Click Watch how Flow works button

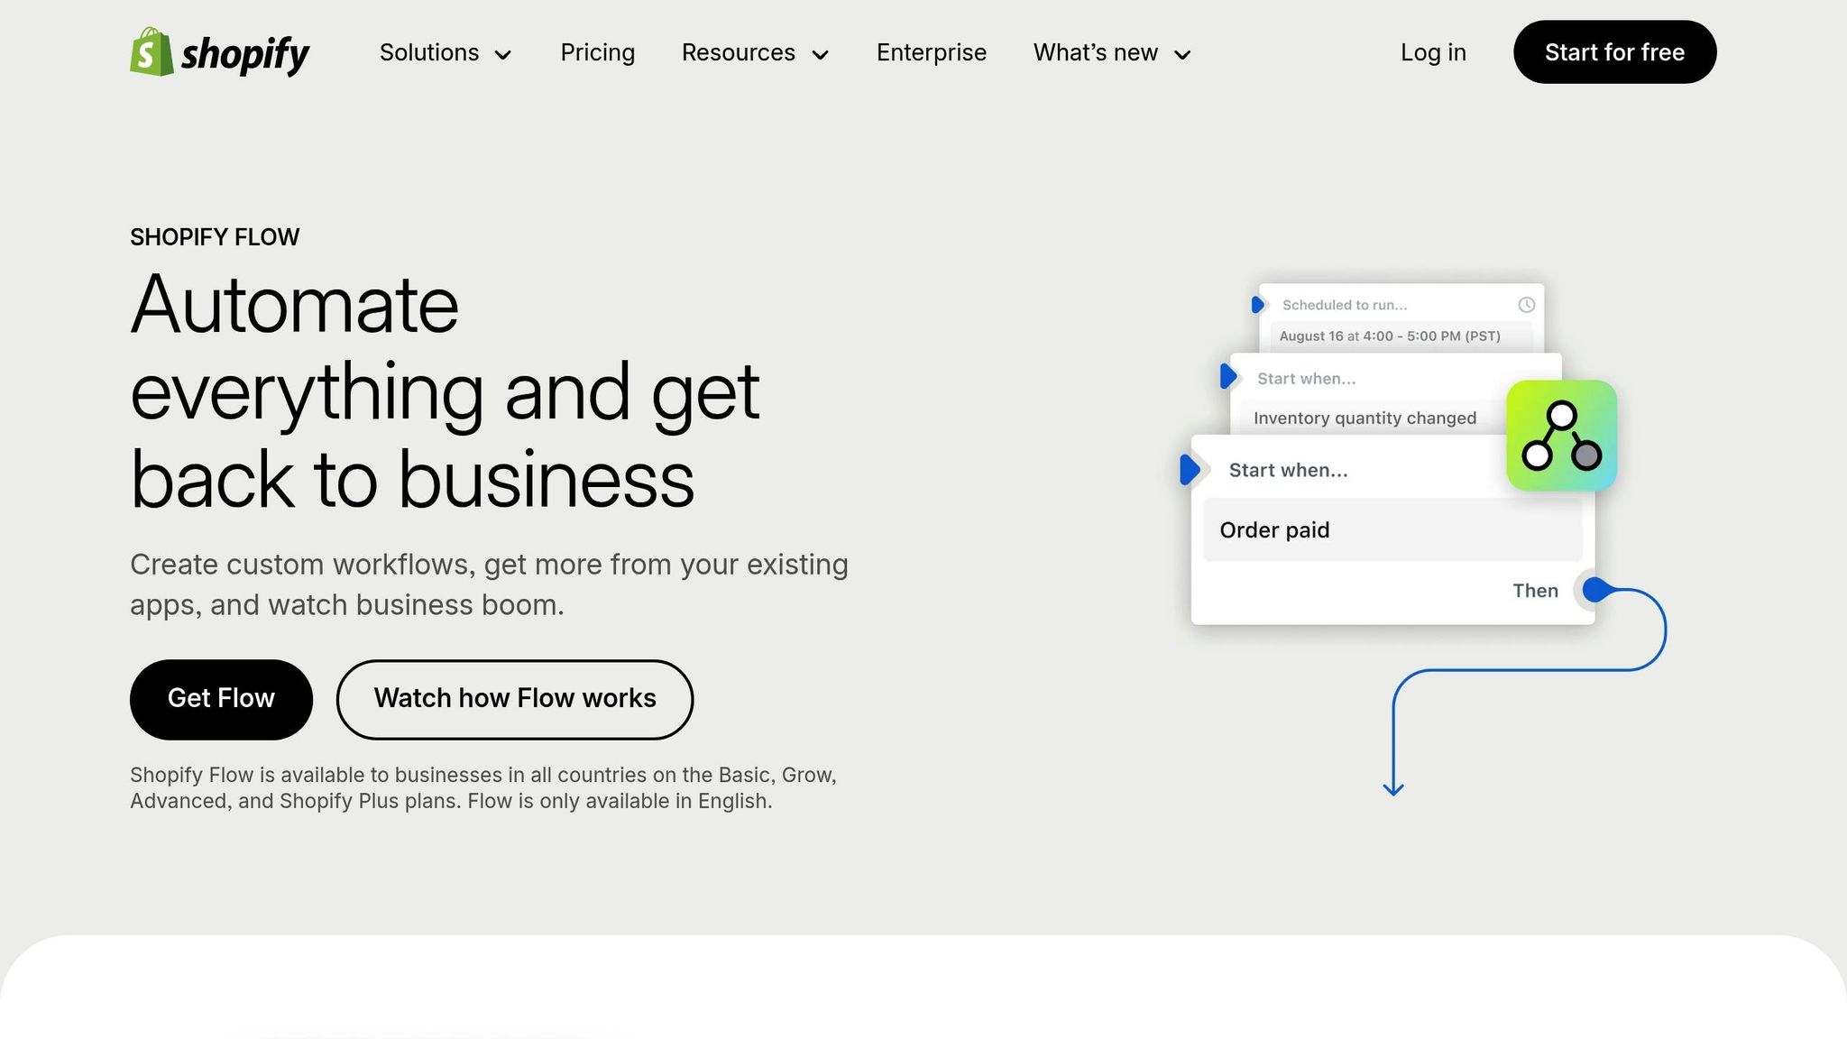tap(515, 699)
